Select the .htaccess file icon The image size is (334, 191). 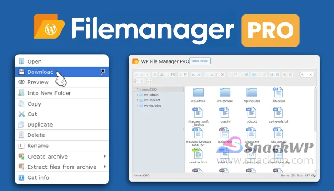coord(278,92)
